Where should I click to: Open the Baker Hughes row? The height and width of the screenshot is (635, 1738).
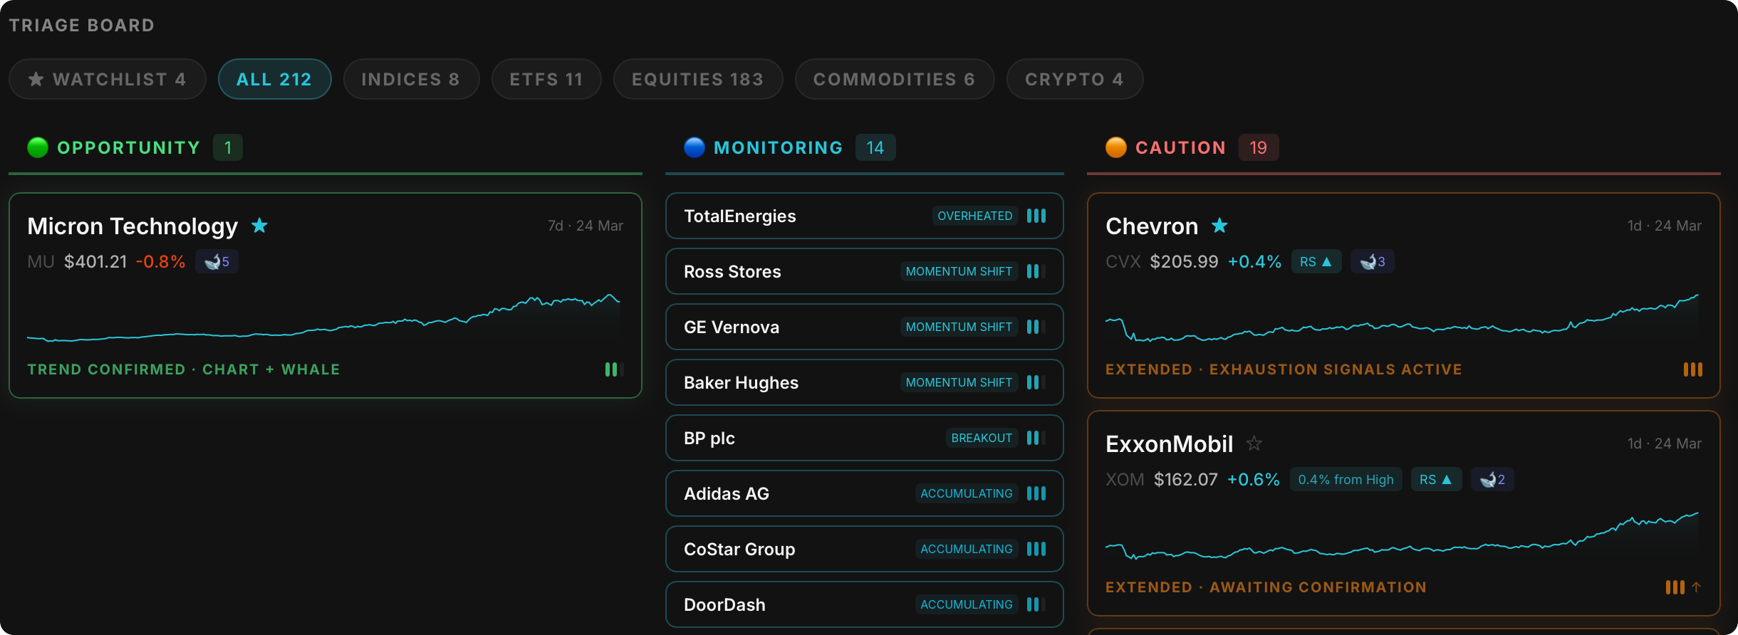[865, 382]
